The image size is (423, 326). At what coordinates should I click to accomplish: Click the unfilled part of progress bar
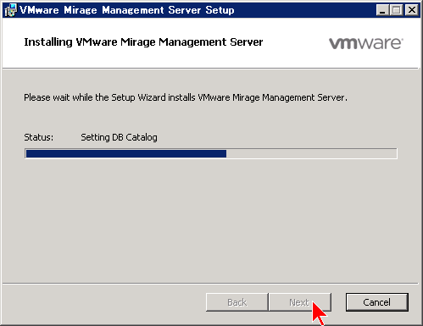click(311, 153)
